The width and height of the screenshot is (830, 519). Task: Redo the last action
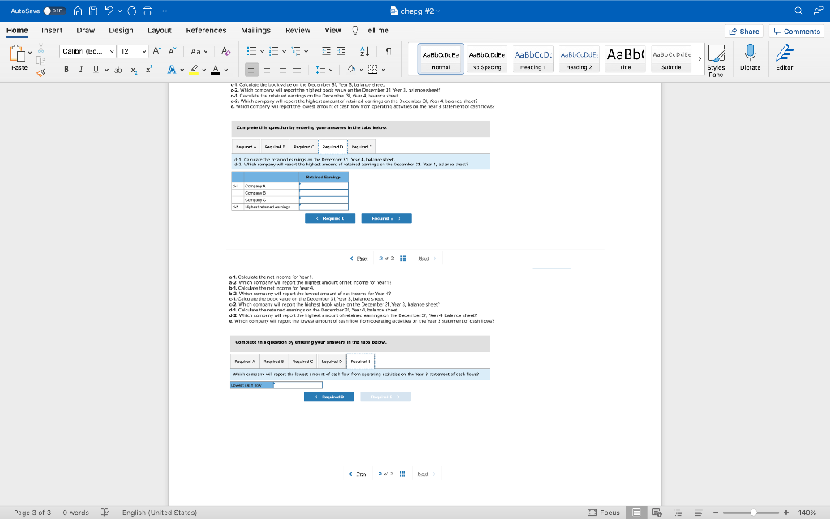pos(132,11)
